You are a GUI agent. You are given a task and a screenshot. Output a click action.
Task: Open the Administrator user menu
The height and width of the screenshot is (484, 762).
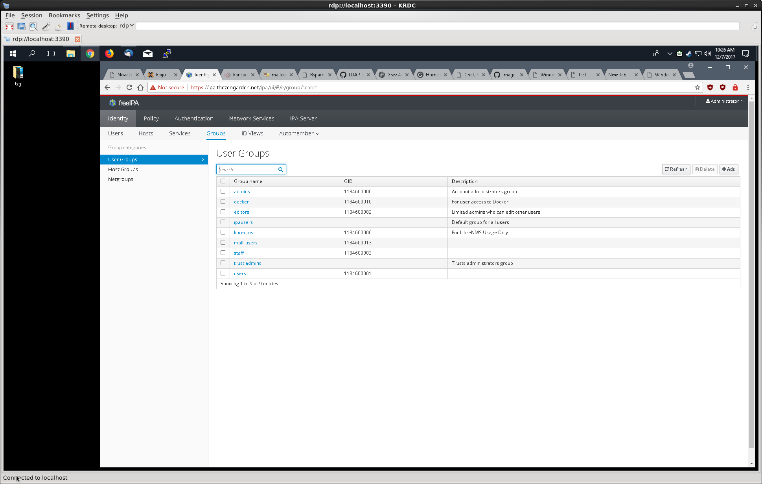725,101
